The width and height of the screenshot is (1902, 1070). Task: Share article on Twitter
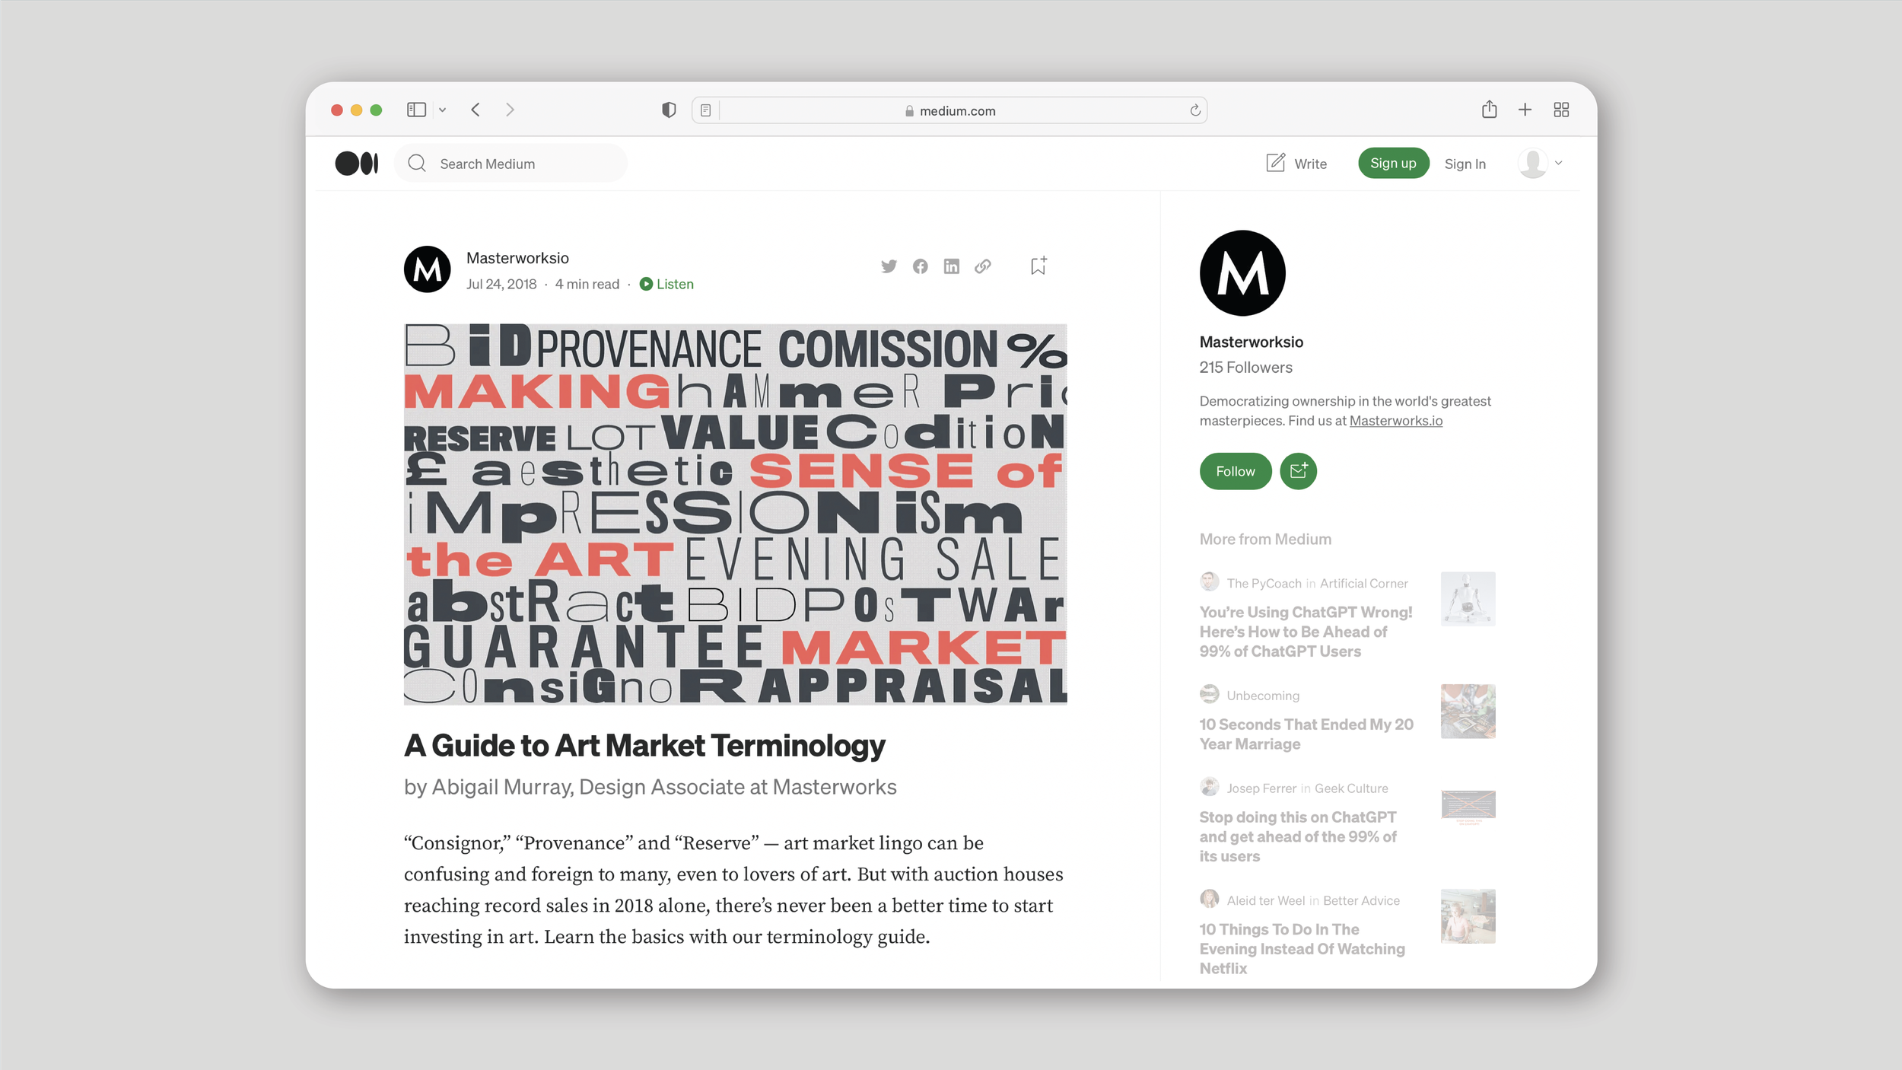889,266
